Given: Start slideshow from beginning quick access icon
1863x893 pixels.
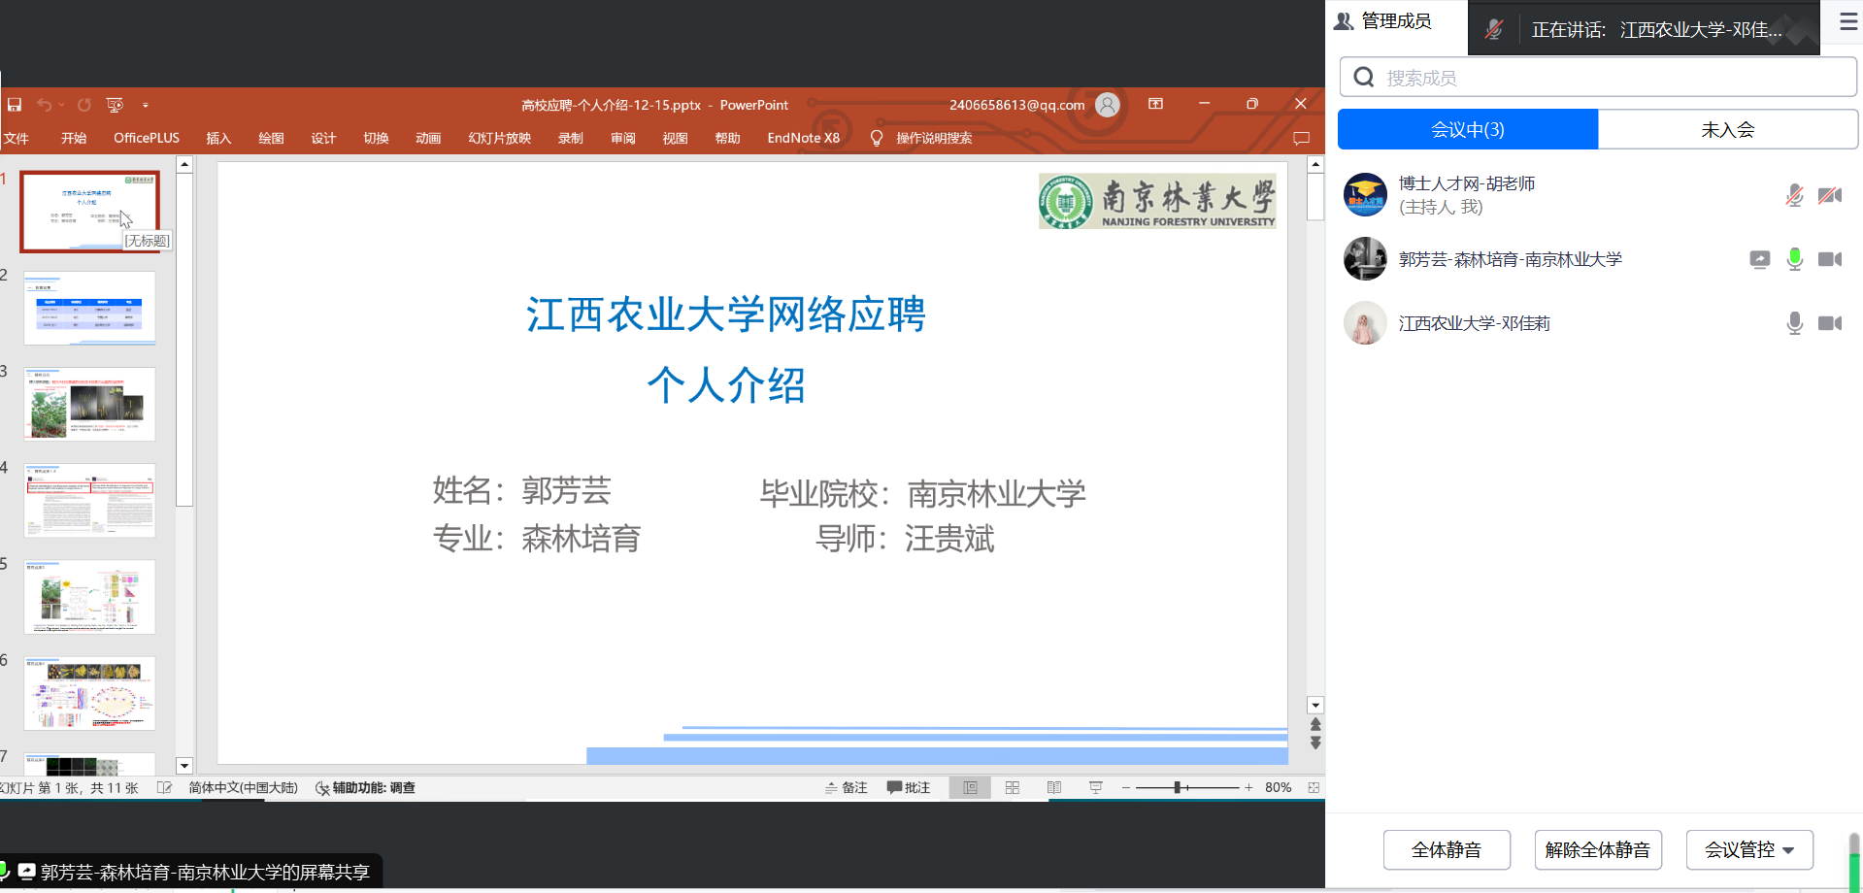Looking at the screenshot, I should pyautogui.click(x=115, y=105).
